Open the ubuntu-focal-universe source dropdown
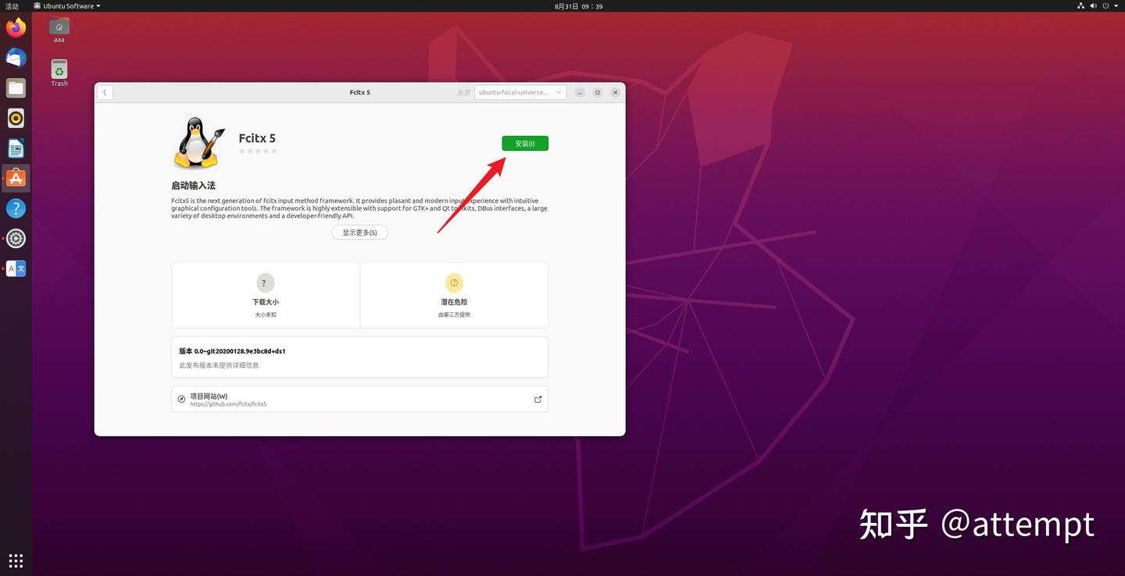The image size is (1125, 576). pyautogui.click(x=520, y=92)
